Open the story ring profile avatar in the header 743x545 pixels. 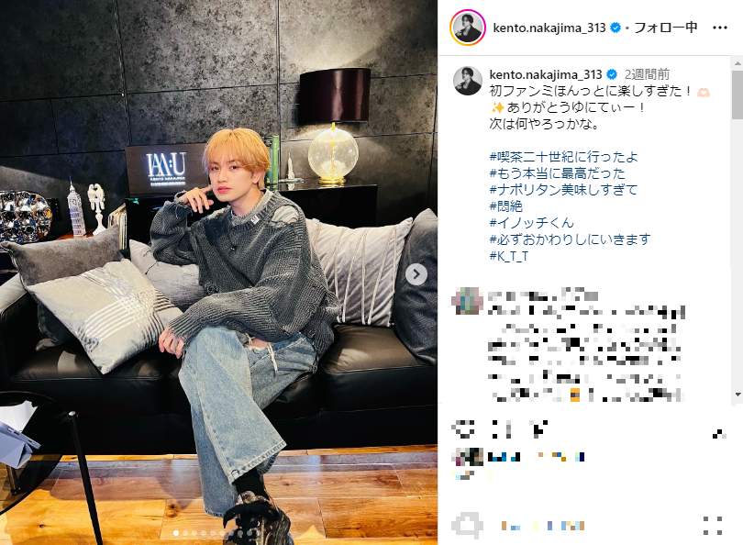point(468,28)
